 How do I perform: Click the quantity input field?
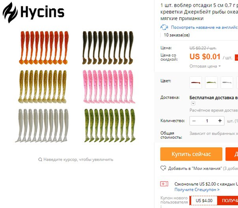click(x=207, y=121)
